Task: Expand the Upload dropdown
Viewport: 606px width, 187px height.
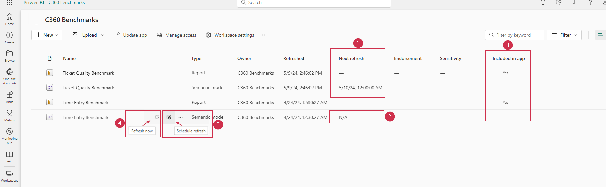Action: (x=88, y=35)
